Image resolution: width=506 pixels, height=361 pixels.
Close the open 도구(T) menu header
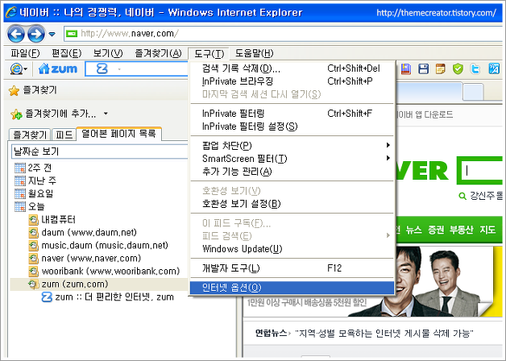point(209,53)
